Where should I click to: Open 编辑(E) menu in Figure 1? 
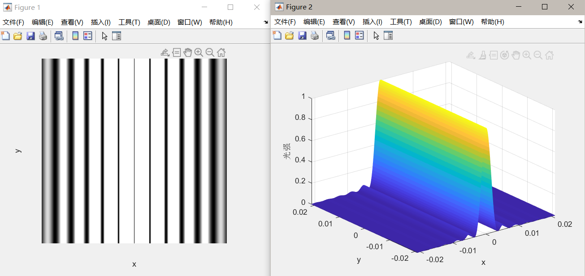point(43,22)
